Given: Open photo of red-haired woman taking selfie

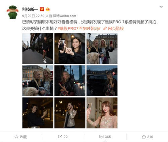Looking at the screenshot, I should click(102, 113).
